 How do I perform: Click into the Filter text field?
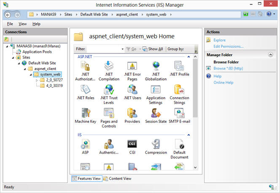pyautogui.click(x=104, y=49)
